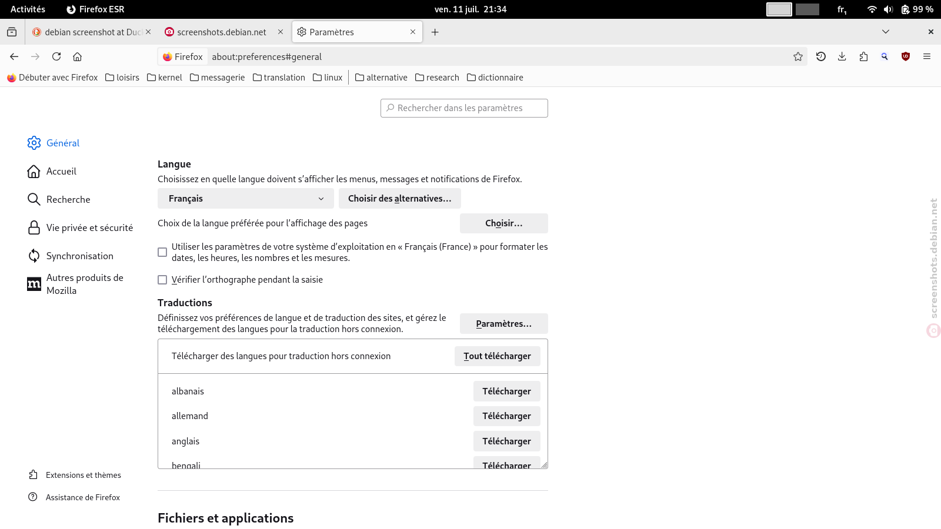The image size is (941, 529).
Task: Close the screenshots.debian.net tab
Action: pos(281,32)
